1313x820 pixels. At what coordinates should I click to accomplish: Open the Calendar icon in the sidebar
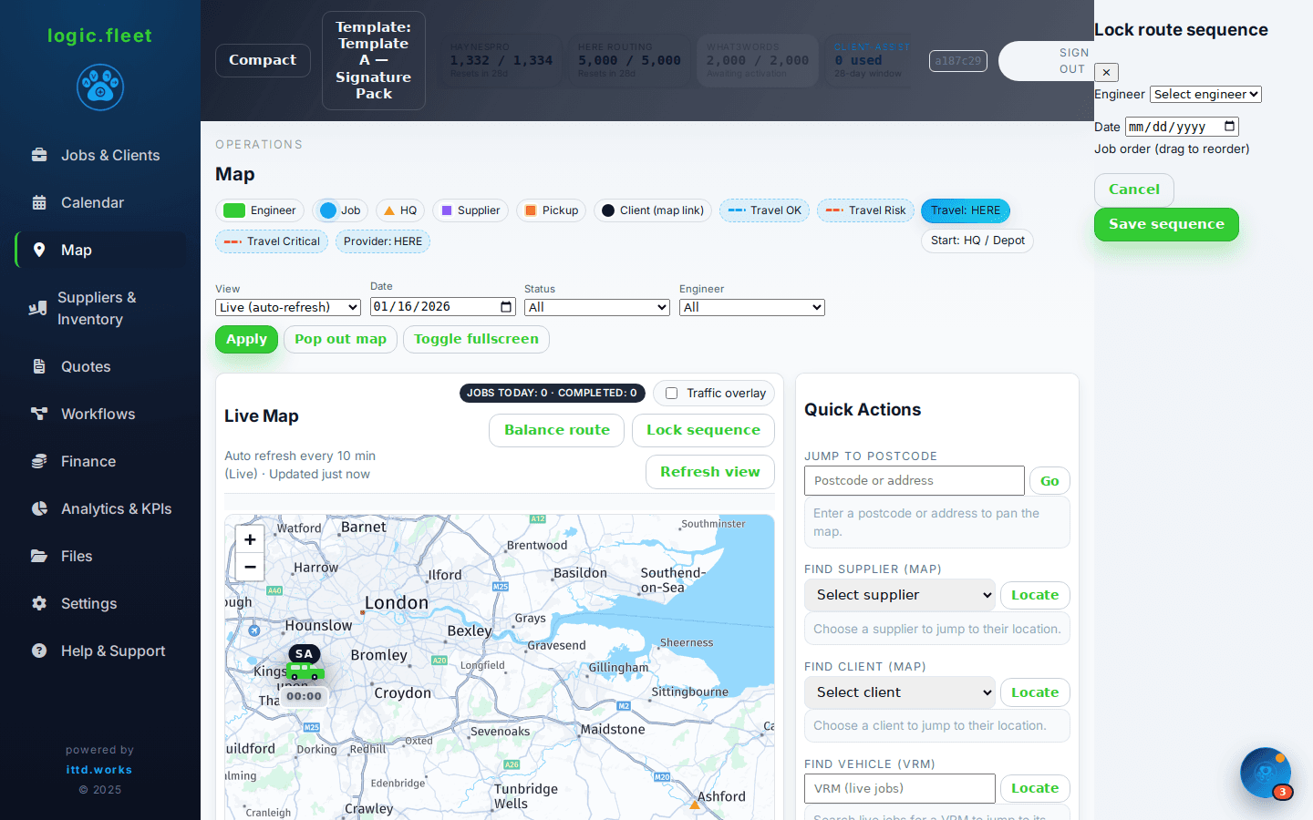(x=39, y=202)
